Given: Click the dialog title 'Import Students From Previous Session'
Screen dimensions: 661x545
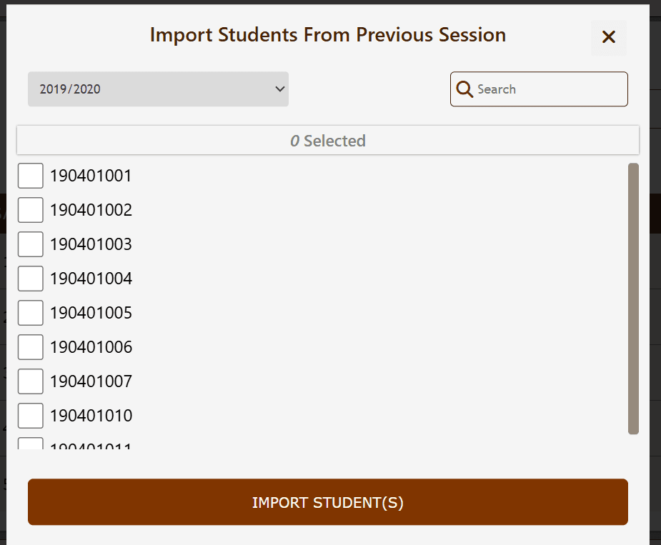Looking at the screenshot, I should coord(327,34).
